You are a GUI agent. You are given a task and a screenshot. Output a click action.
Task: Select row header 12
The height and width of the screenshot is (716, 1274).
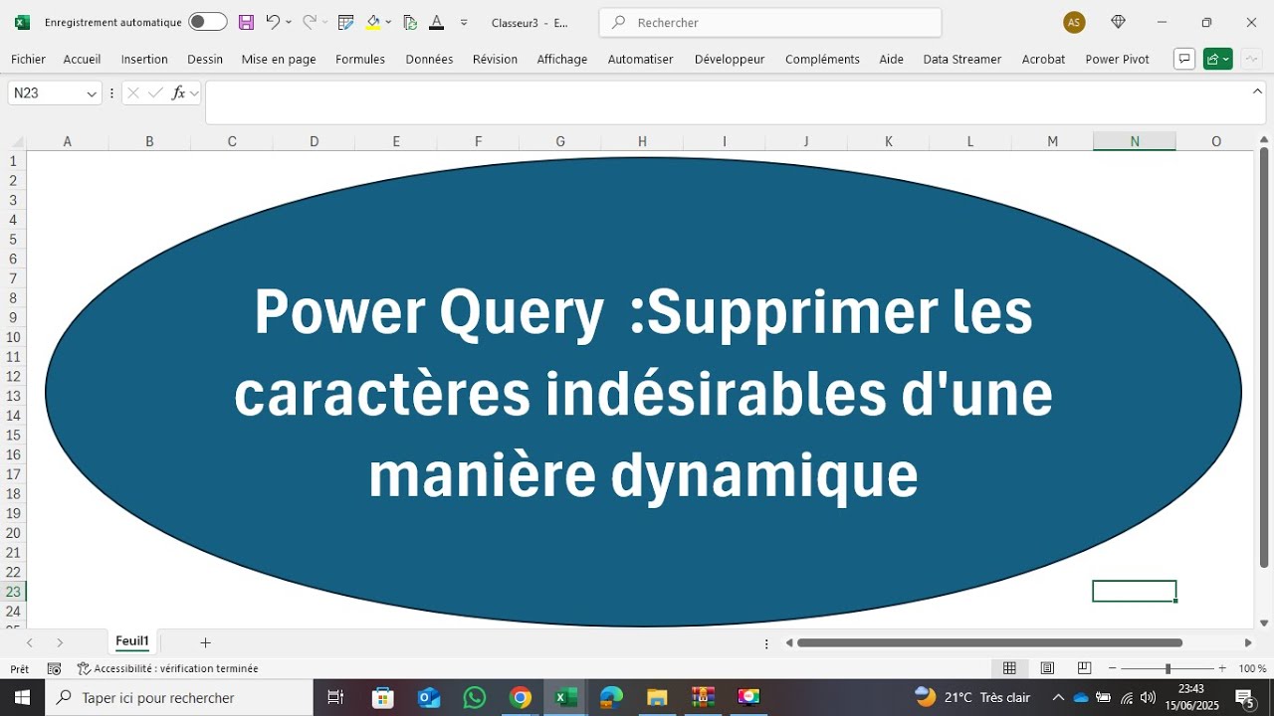pyautogui.click(x=13, y=376)
